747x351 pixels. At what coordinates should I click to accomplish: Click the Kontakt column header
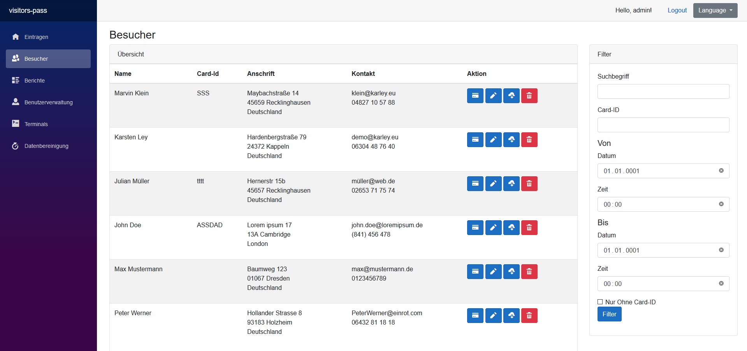pos(363,74)
